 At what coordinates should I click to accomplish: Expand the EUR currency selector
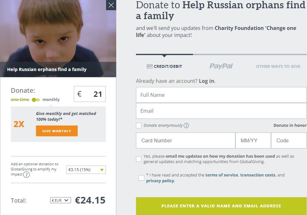[x=61, y=200]
